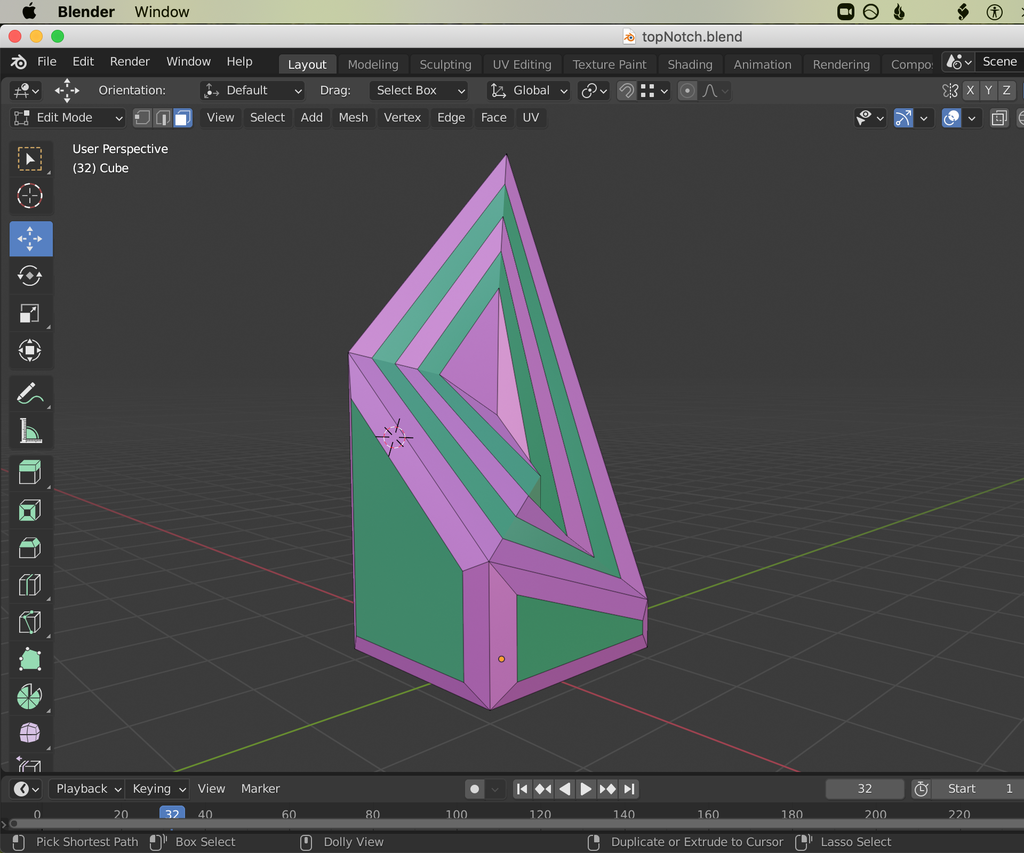The width and height of the screenshot is (1024, 853).
Task: Click frame 100 on the timeline
Action: (457, 814)
